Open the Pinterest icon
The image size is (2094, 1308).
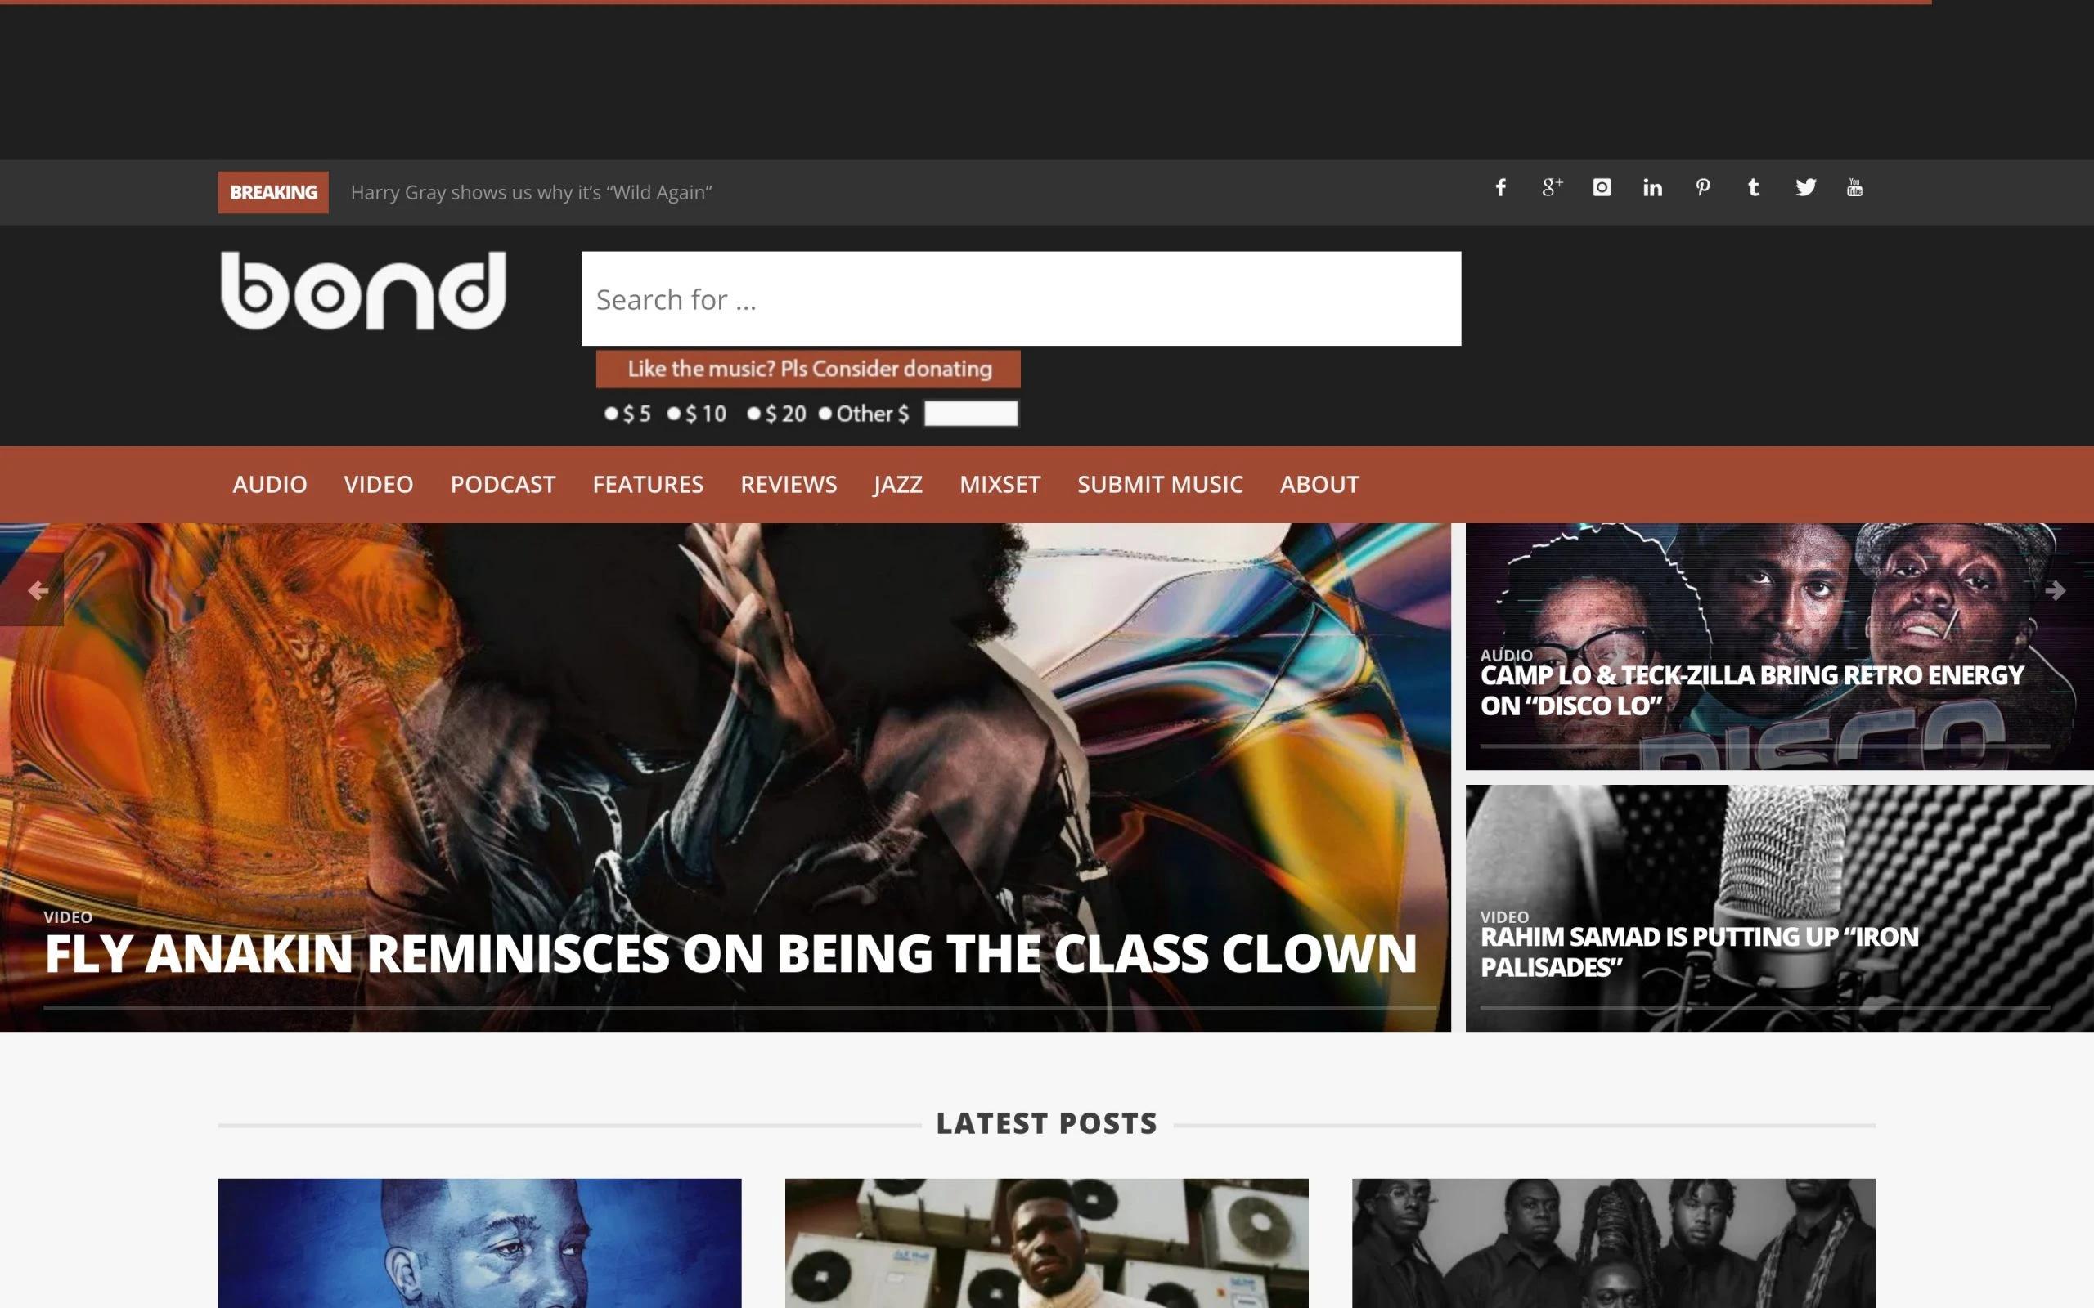(x=1703, y=188)
